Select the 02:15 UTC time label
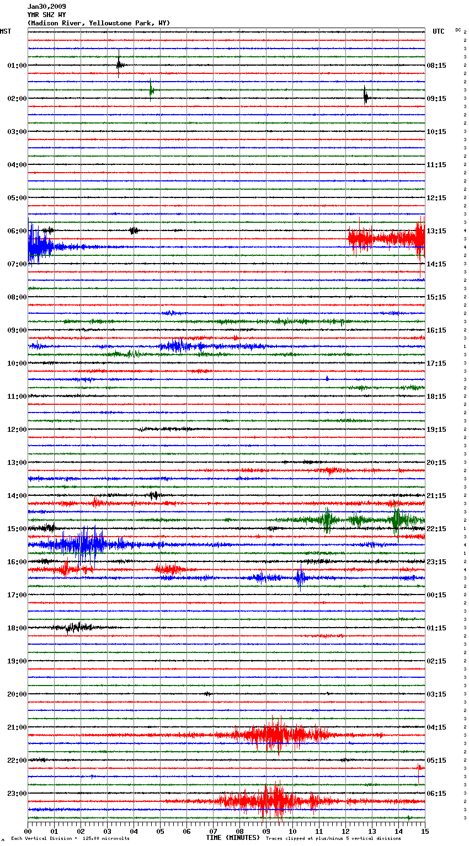The height and width of the screenshot is (846, 469). click(436, 661)
